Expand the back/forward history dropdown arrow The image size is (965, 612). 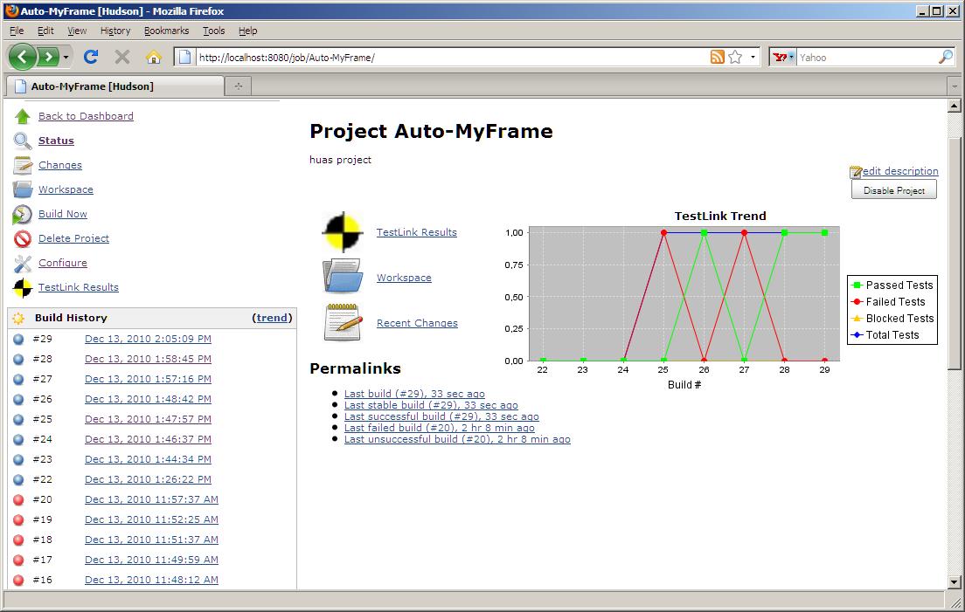(x=66, y=58)
